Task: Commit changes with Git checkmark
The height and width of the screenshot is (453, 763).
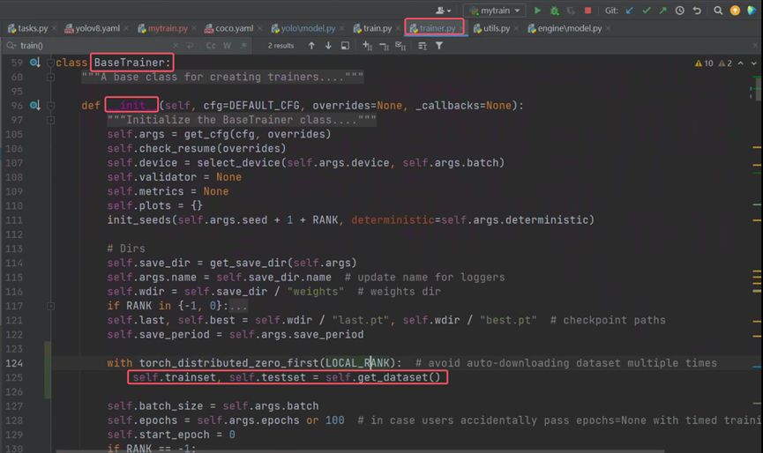Action: coord(647,11)
